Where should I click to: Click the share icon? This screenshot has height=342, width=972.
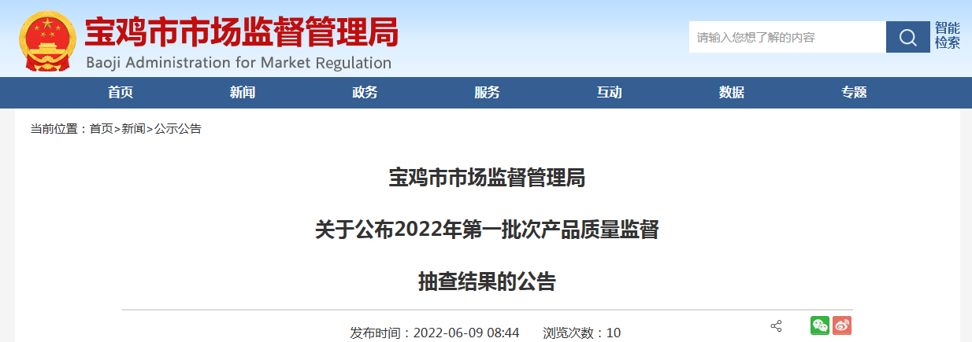coord(776,325)
